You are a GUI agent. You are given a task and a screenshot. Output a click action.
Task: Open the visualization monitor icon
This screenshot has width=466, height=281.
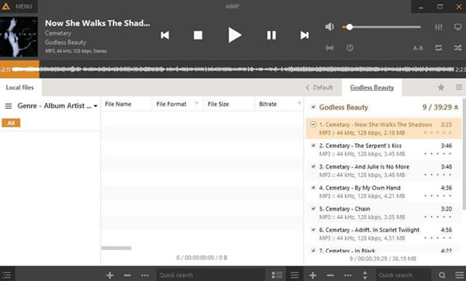pos(458,27)
